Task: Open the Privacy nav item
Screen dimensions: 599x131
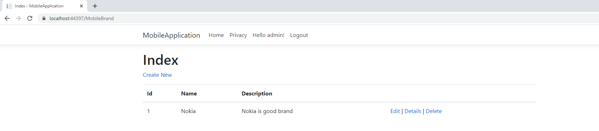Action: click(238, 35)
